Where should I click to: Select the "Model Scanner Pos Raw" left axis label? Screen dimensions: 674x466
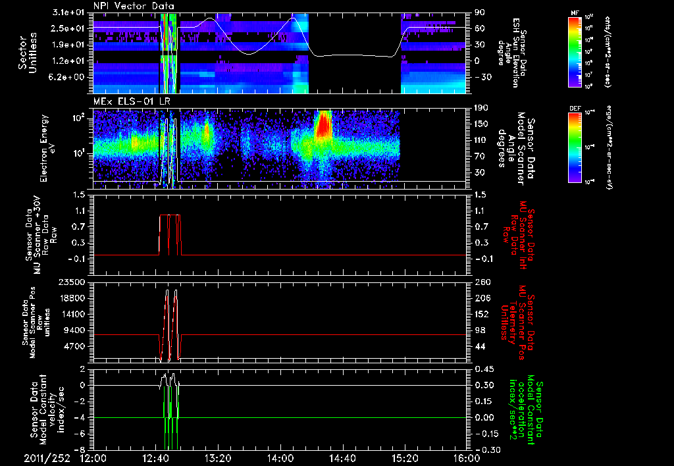point(36,323)
